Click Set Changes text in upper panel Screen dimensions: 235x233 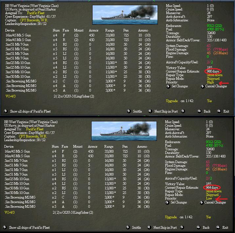point(180,86)
